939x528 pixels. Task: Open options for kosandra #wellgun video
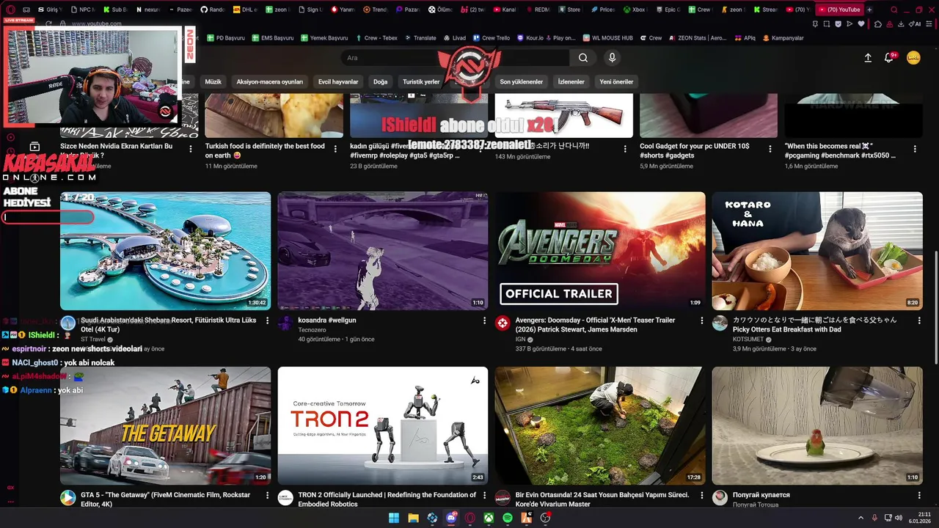(x=484, y=320)
